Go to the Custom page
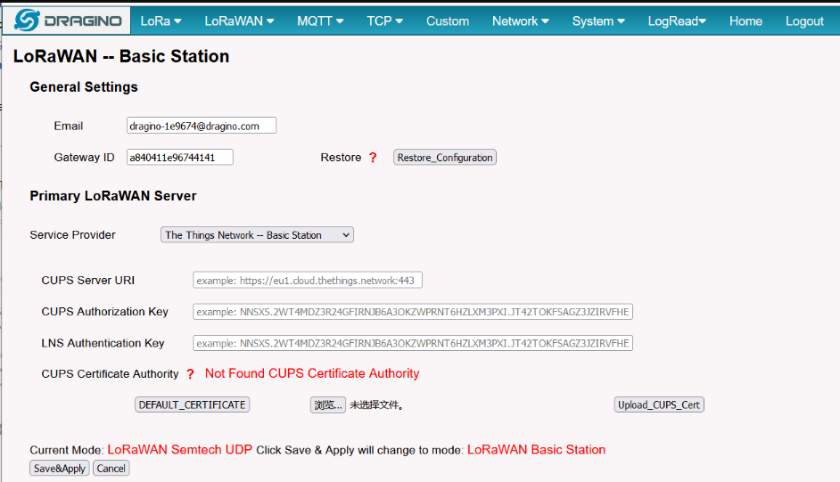 448,20
